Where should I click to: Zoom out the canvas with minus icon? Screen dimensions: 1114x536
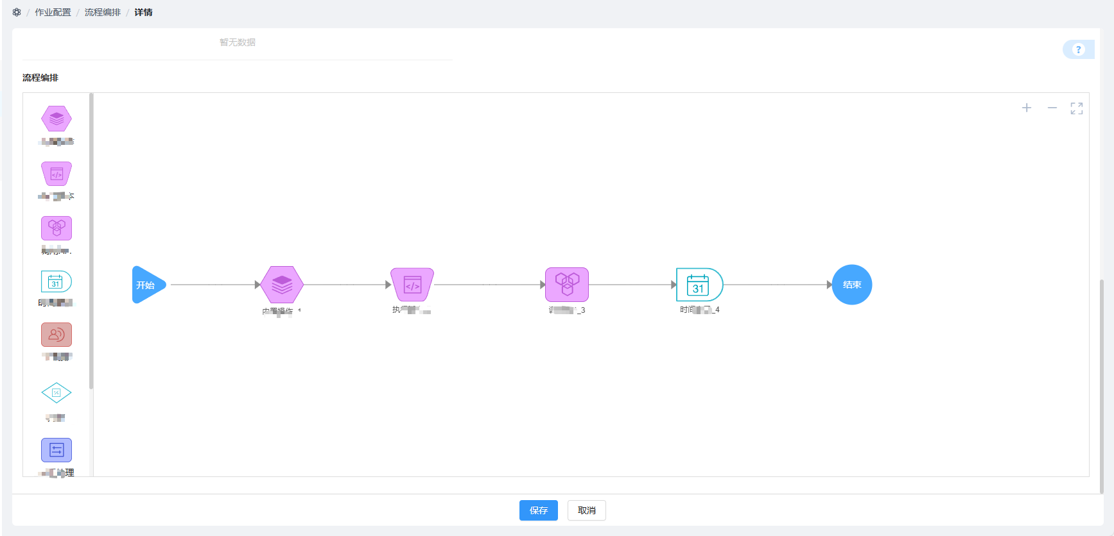pyautogui.click(x=1052, y=108)
